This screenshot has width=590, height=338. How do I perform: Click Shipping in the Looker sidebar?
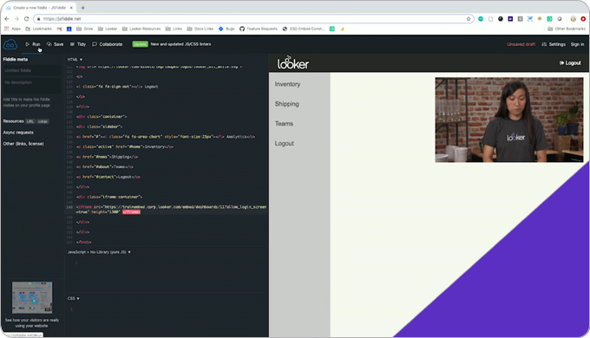click(286, 104)
